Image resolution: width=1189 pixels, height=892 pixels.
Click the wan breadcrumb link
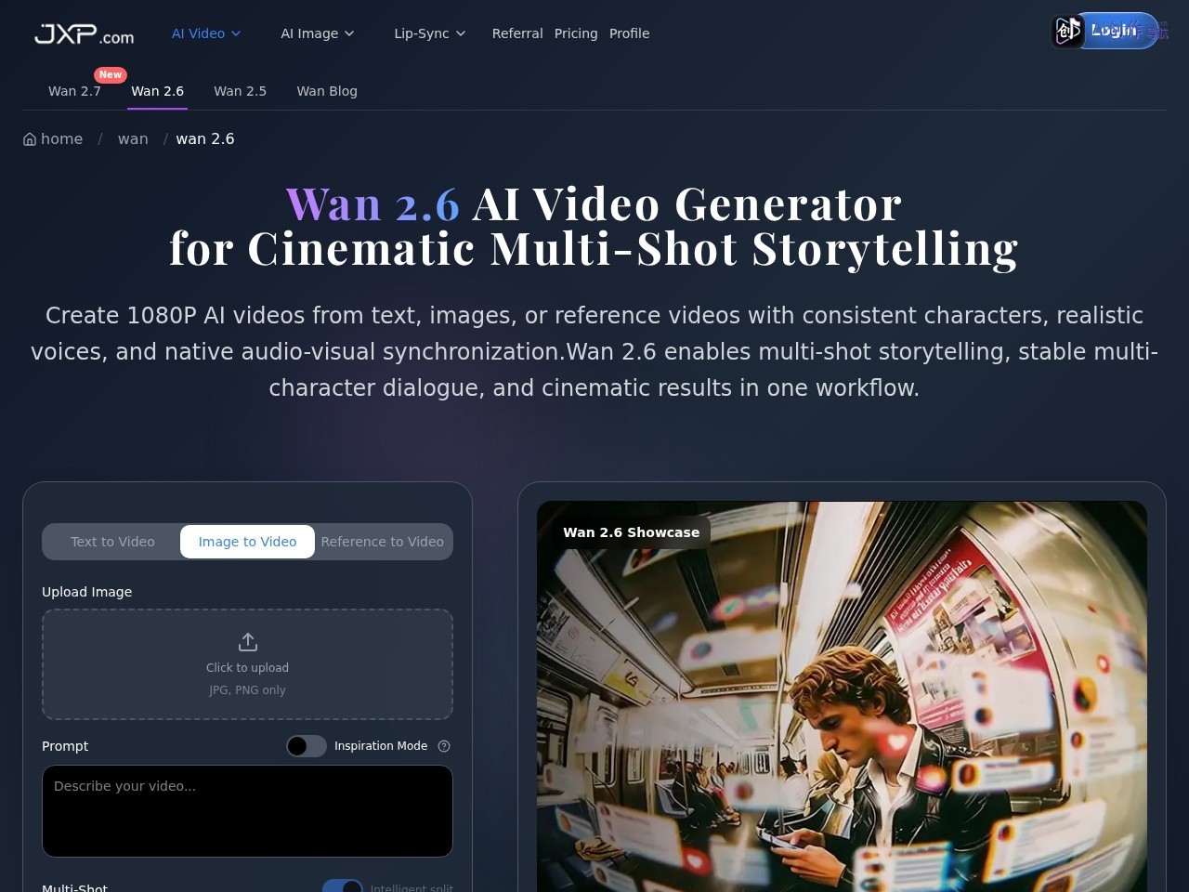133,138
